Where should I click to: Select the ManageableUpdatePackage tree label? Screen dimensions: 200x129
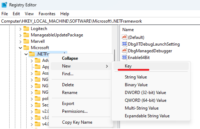click(57, 35)
